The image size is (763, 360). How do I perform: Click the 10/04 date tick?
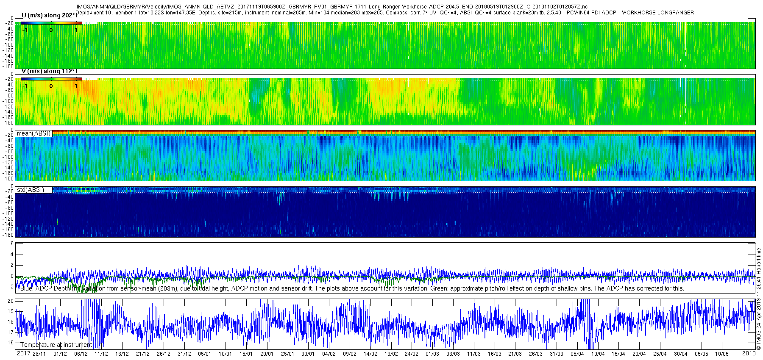tap(598, 354)
